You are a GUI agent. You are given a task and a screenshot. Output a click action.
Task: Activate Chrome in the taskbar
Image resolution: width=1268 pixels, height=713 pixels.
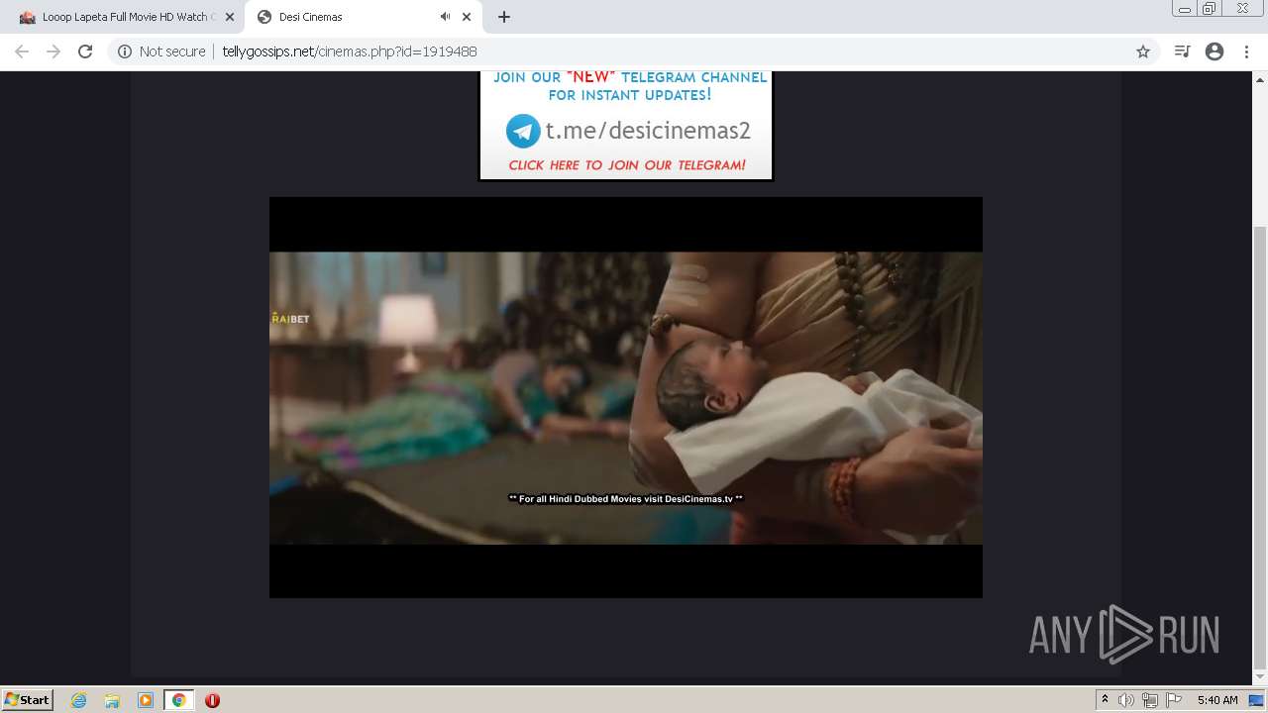point(179,700)
